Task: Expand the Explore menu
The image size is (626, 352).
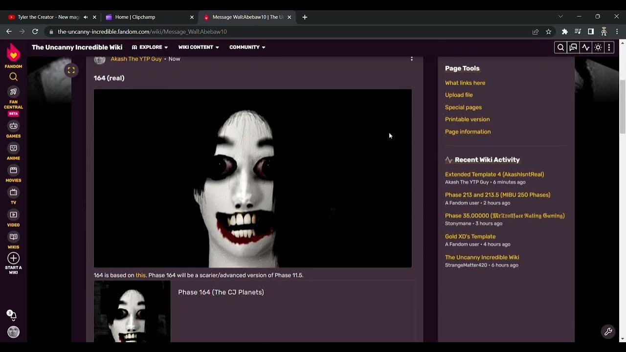Action: click(150, 47)
